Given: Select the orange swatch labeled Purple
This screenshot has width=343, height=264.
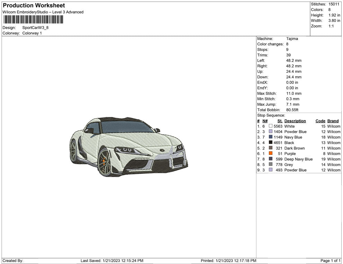Looking at the screenshot, I should coord(271,153).
